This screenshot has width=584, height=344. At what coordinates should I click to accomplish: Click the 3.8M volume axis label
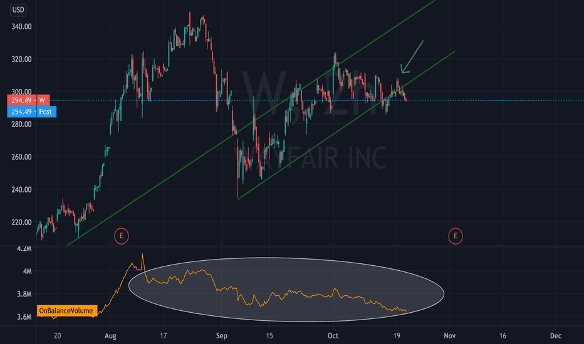24,294
